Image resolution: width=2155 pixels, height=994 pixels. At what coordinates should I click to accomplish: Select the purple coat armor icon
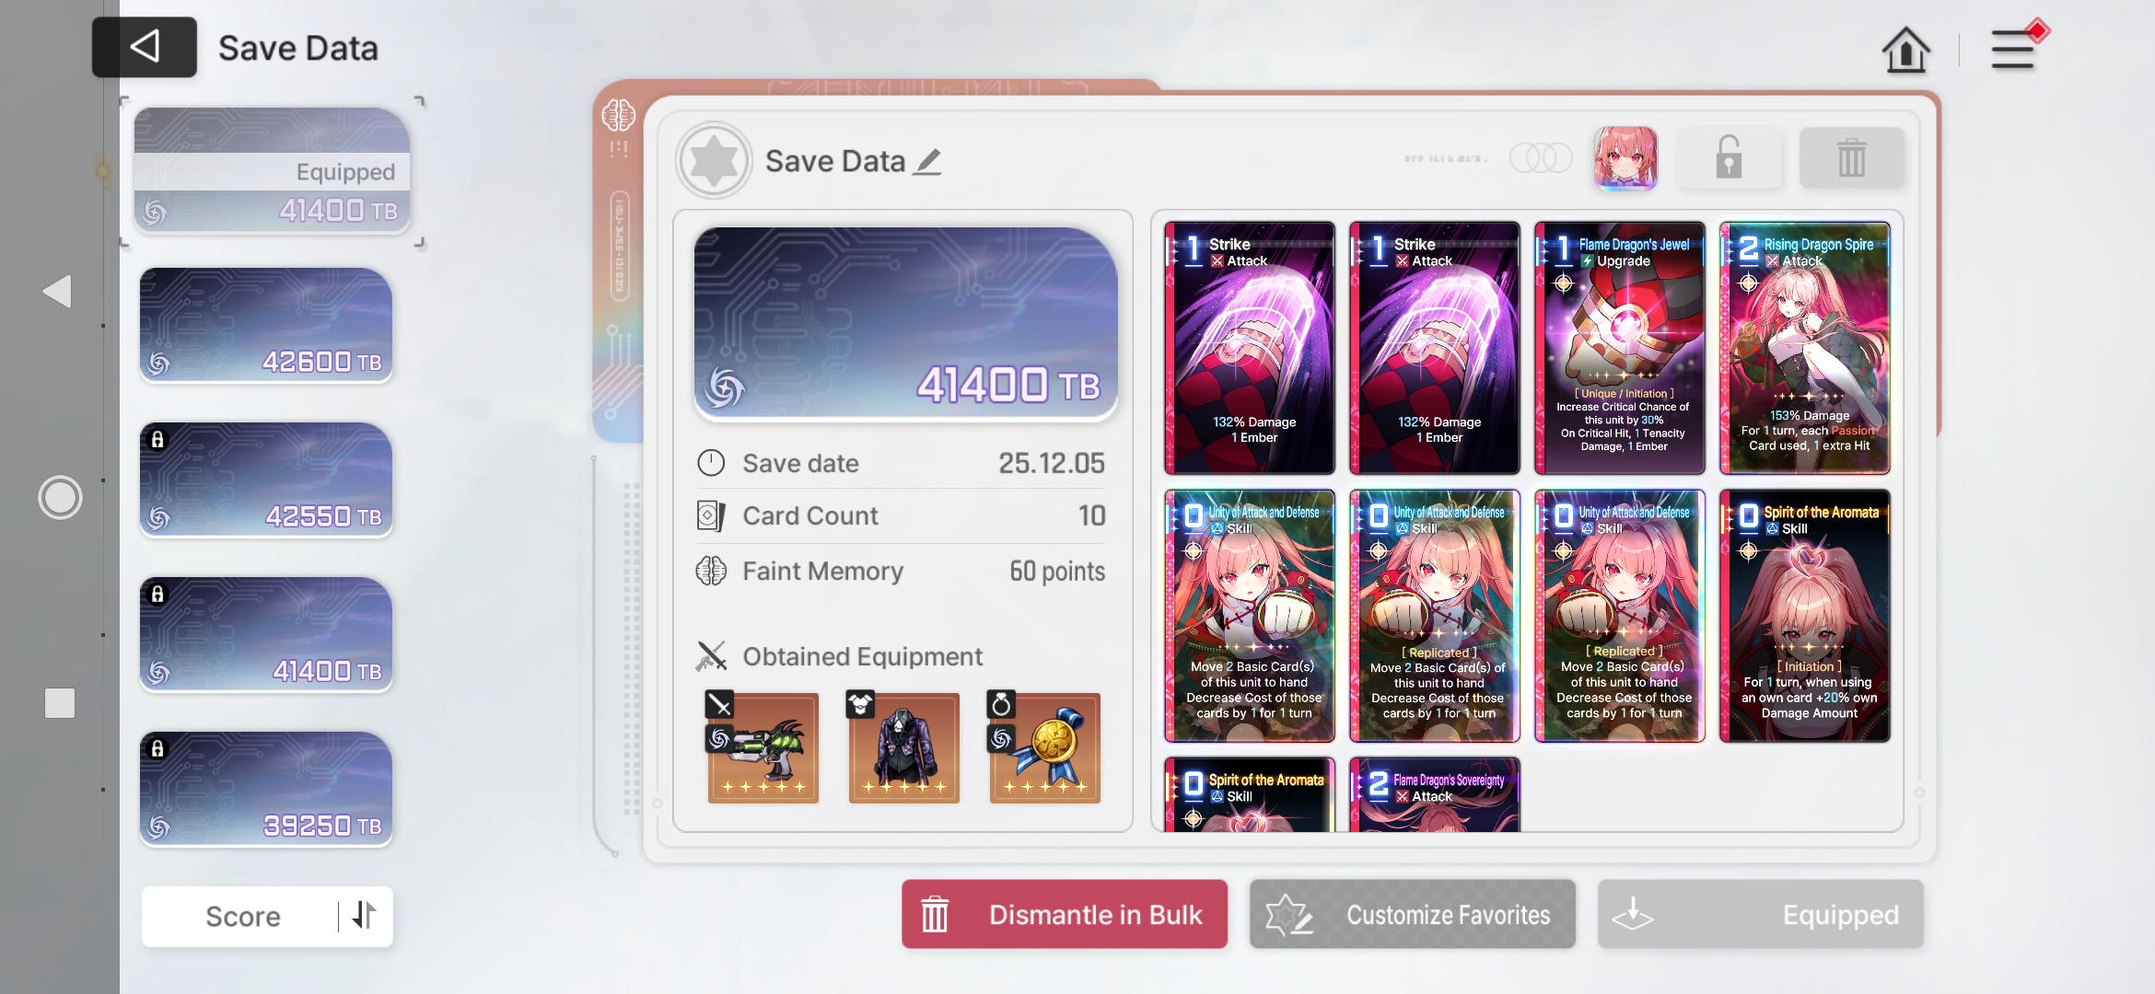903,746
